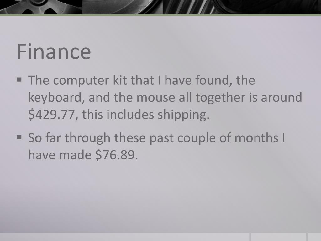Select the first square bullet marker

coord(19,79)
